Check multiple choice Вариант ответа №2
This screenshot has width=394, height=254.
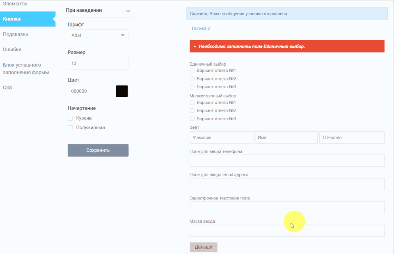click(x=192, y=111)
